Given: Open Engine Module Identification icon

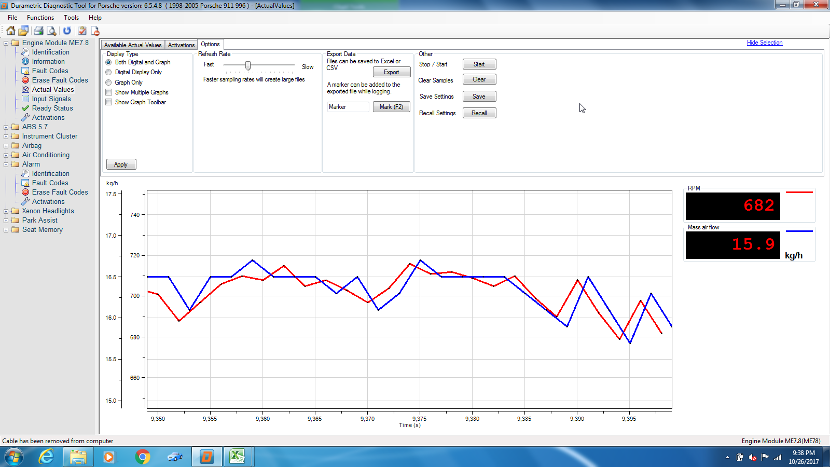Looking at the screenshot, I should coord(25,52).
